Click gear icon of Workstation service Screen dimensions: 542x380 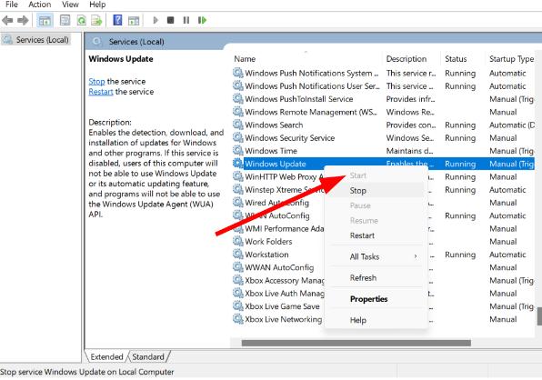(238, 255)
